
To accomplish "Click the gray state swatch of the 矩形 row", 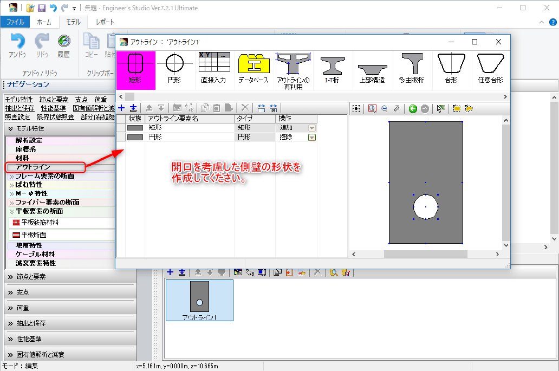I will pyautogui.click(x=135, y=128).
